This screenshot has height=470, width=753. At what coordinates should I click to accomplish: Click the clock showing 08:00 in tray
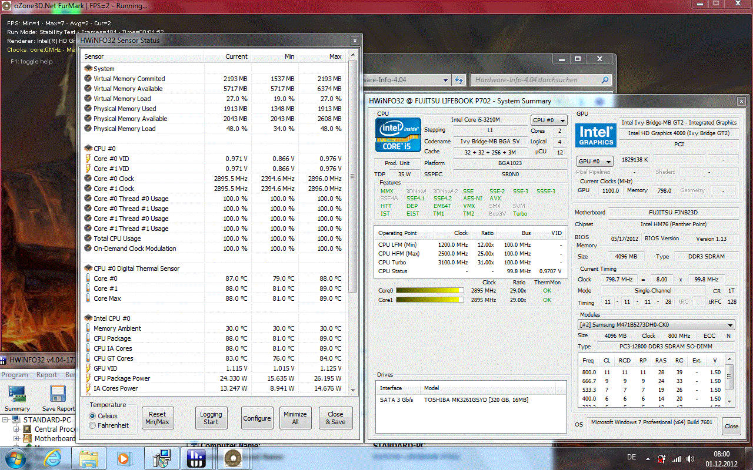(722, 454)
